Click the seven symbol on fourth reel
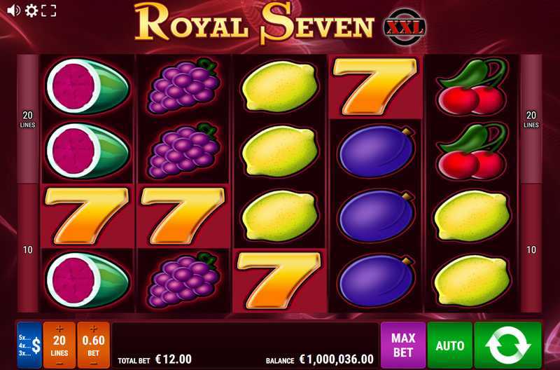 pos(375,87)
